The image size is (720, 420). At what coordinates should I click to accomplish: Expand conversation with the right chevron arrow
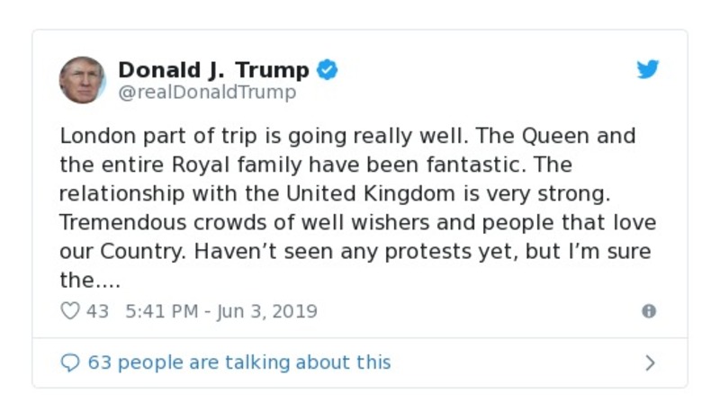click(x=650, y=362)
